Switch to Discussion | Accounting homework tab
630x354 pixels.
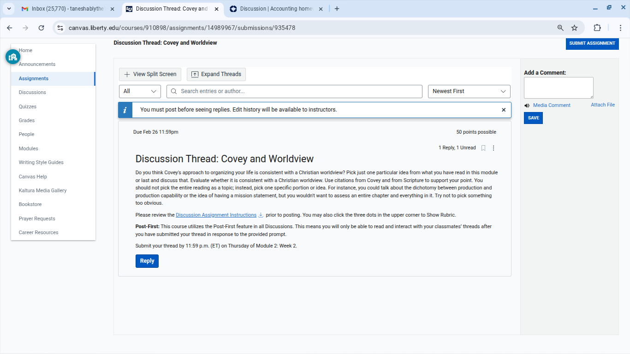pos(277,9)
